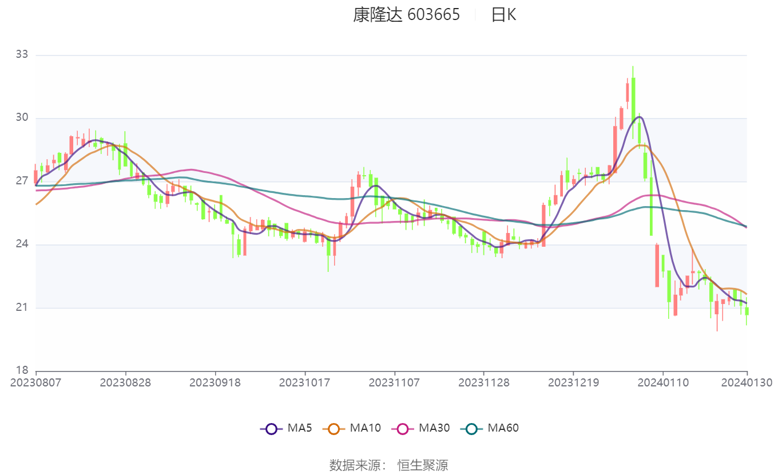
Task: Click x-axis date label 20231219
Action: (573, 382)
